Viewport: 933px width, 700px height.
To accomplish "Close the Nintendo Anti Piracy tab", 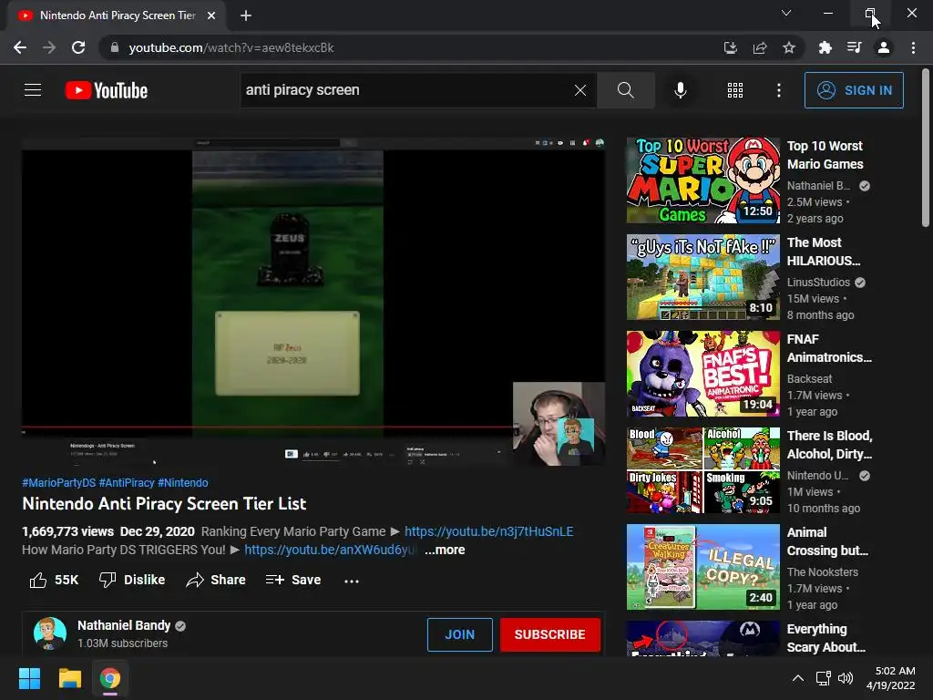I will point(211,15).
